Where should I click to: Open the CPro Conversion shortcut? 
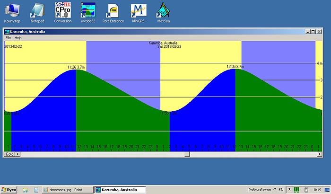(x=63, y=13)
